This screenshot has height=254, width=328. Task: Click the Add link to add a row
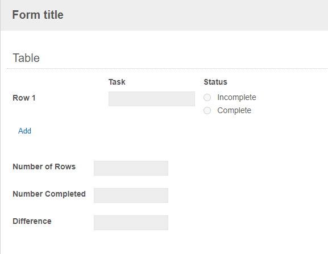tap(24, 131)
